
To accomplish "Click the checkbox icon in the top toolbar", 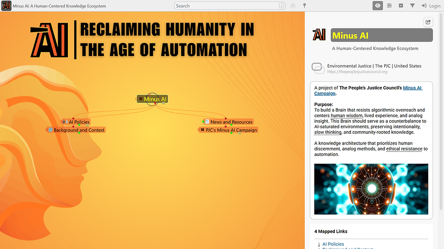I will click(401, 5).
